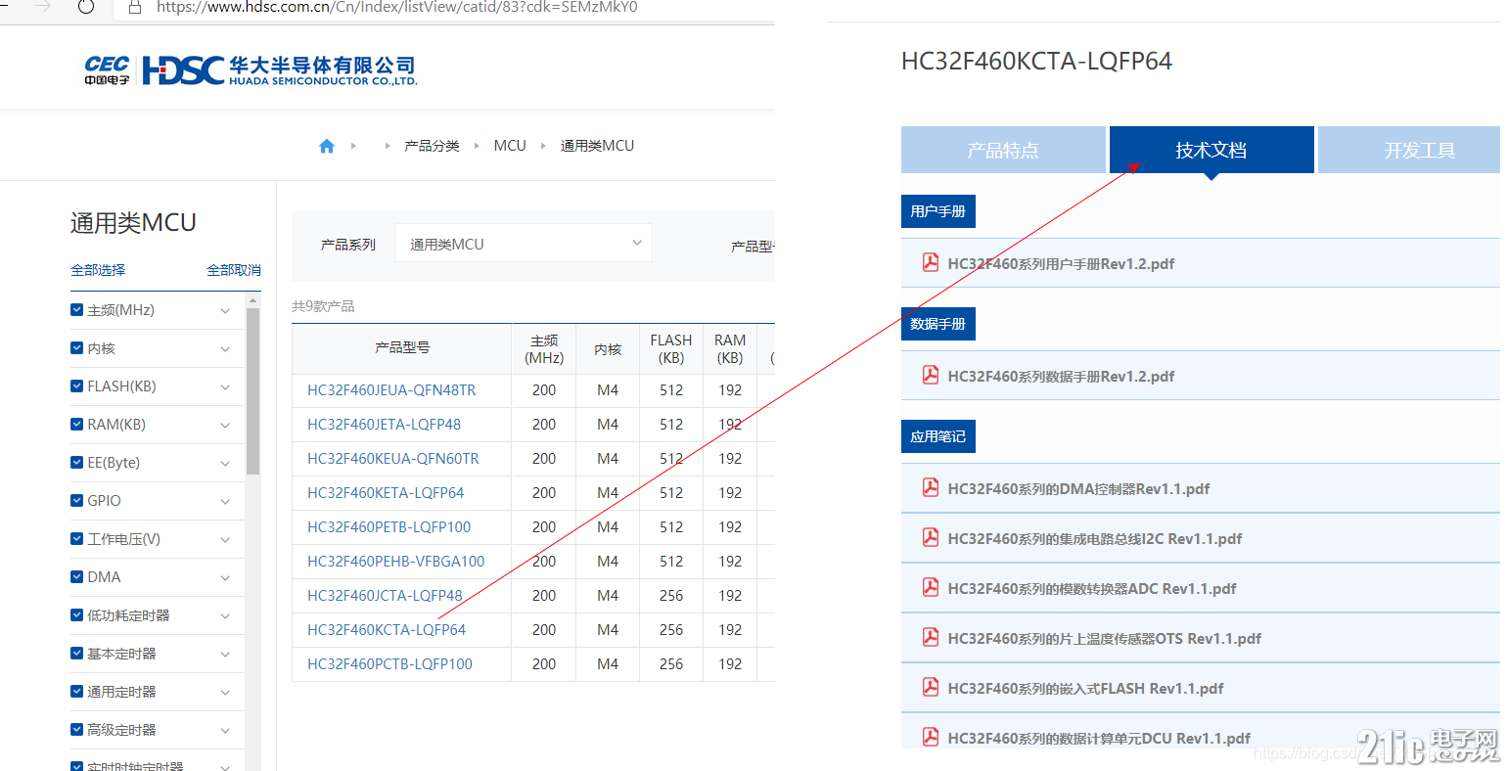Click 产品分类 in the breadcrumb
Viewport: 1508px width, 771px height.
432,146
